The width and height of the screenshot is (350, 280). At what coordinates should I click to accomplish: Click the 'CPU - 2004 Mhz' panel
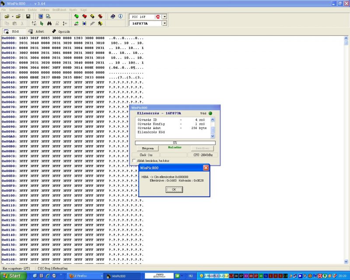[203, 155]
